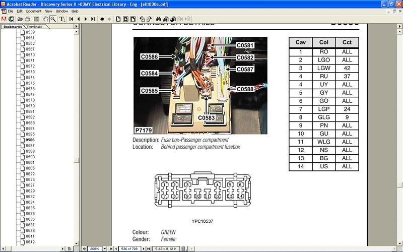Click the 'YPC10537' part number text
This screenshot has width=403, height=252.
(203, 221)
